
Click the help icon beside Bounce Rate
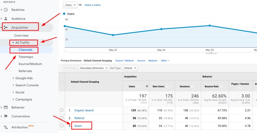pos(221,86)
